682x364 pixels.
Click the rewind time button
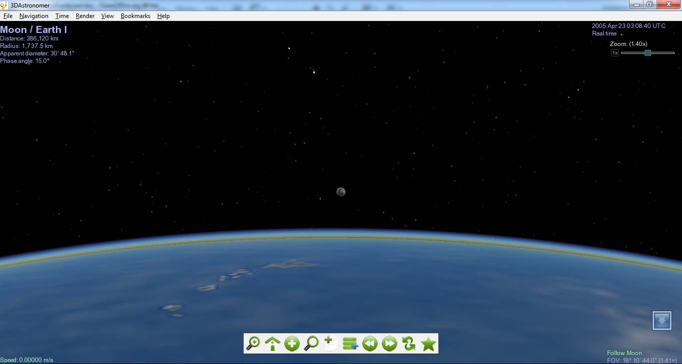coord(370,344)
